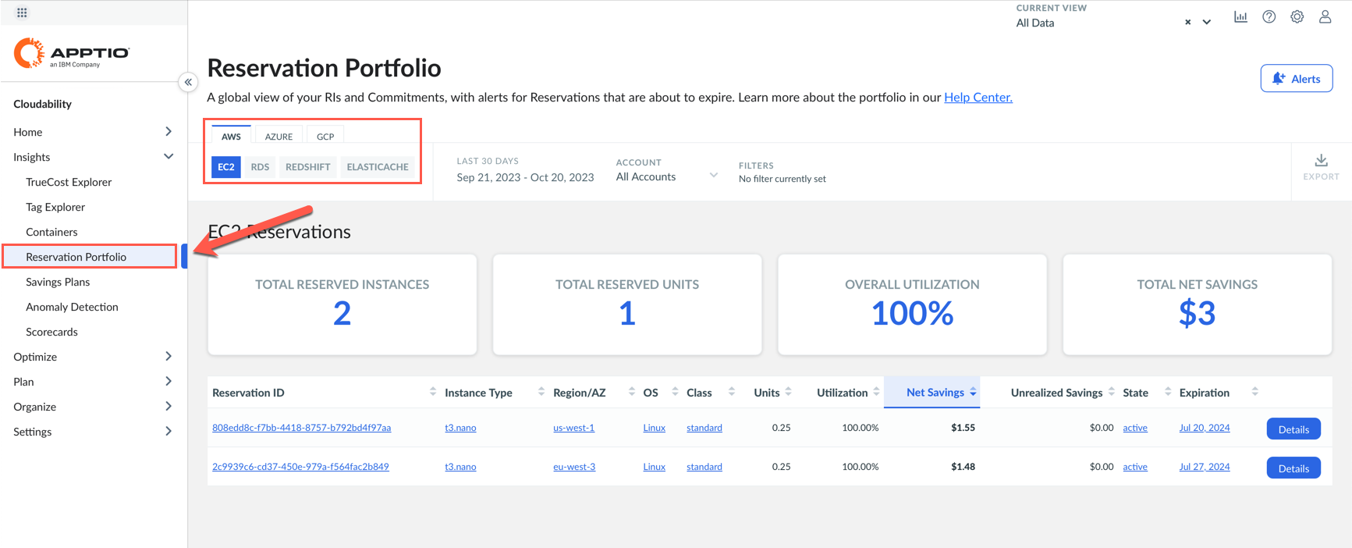Open the apps grid icon
The image size is (1352, 548).
point(22,12)
